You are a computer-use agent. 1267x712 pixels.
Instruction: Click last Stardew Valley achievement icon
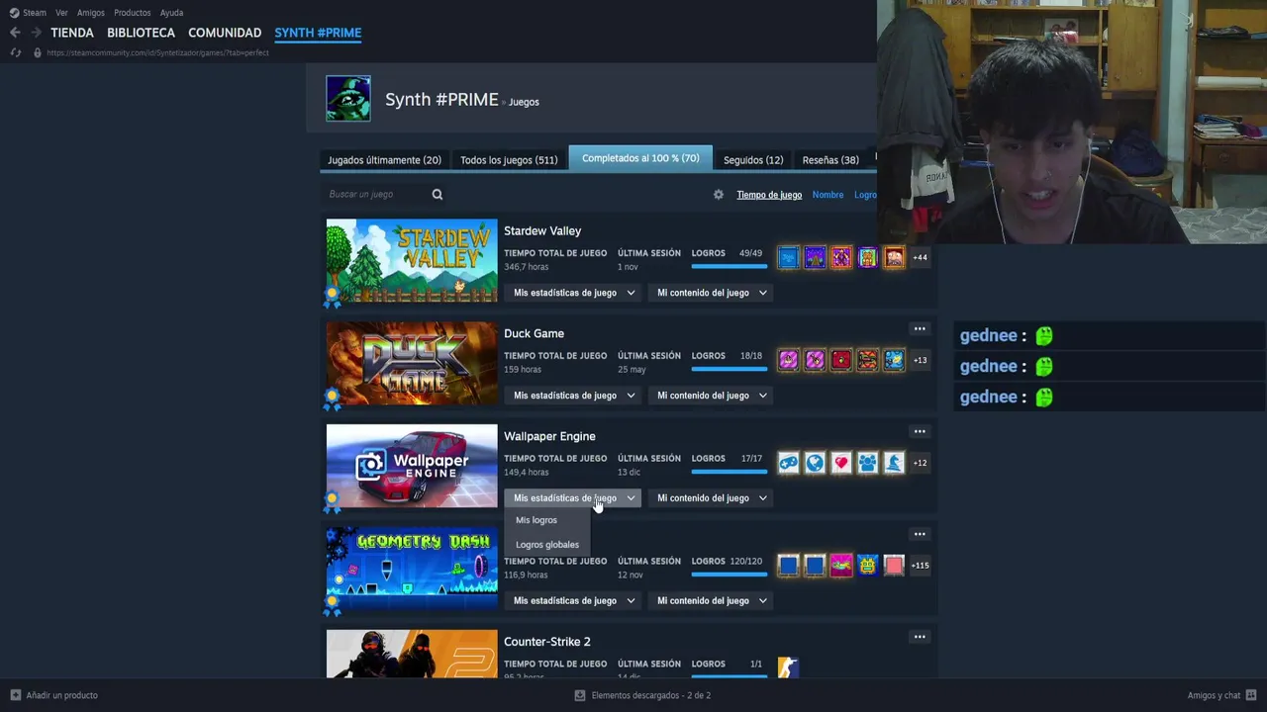[894, 257]
